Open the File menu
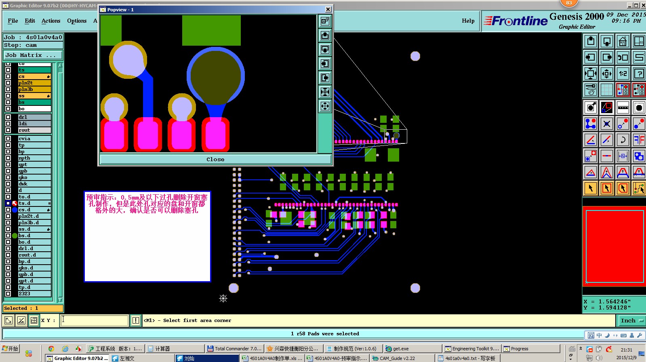The image size is (646, 362). tap(13, 21)
